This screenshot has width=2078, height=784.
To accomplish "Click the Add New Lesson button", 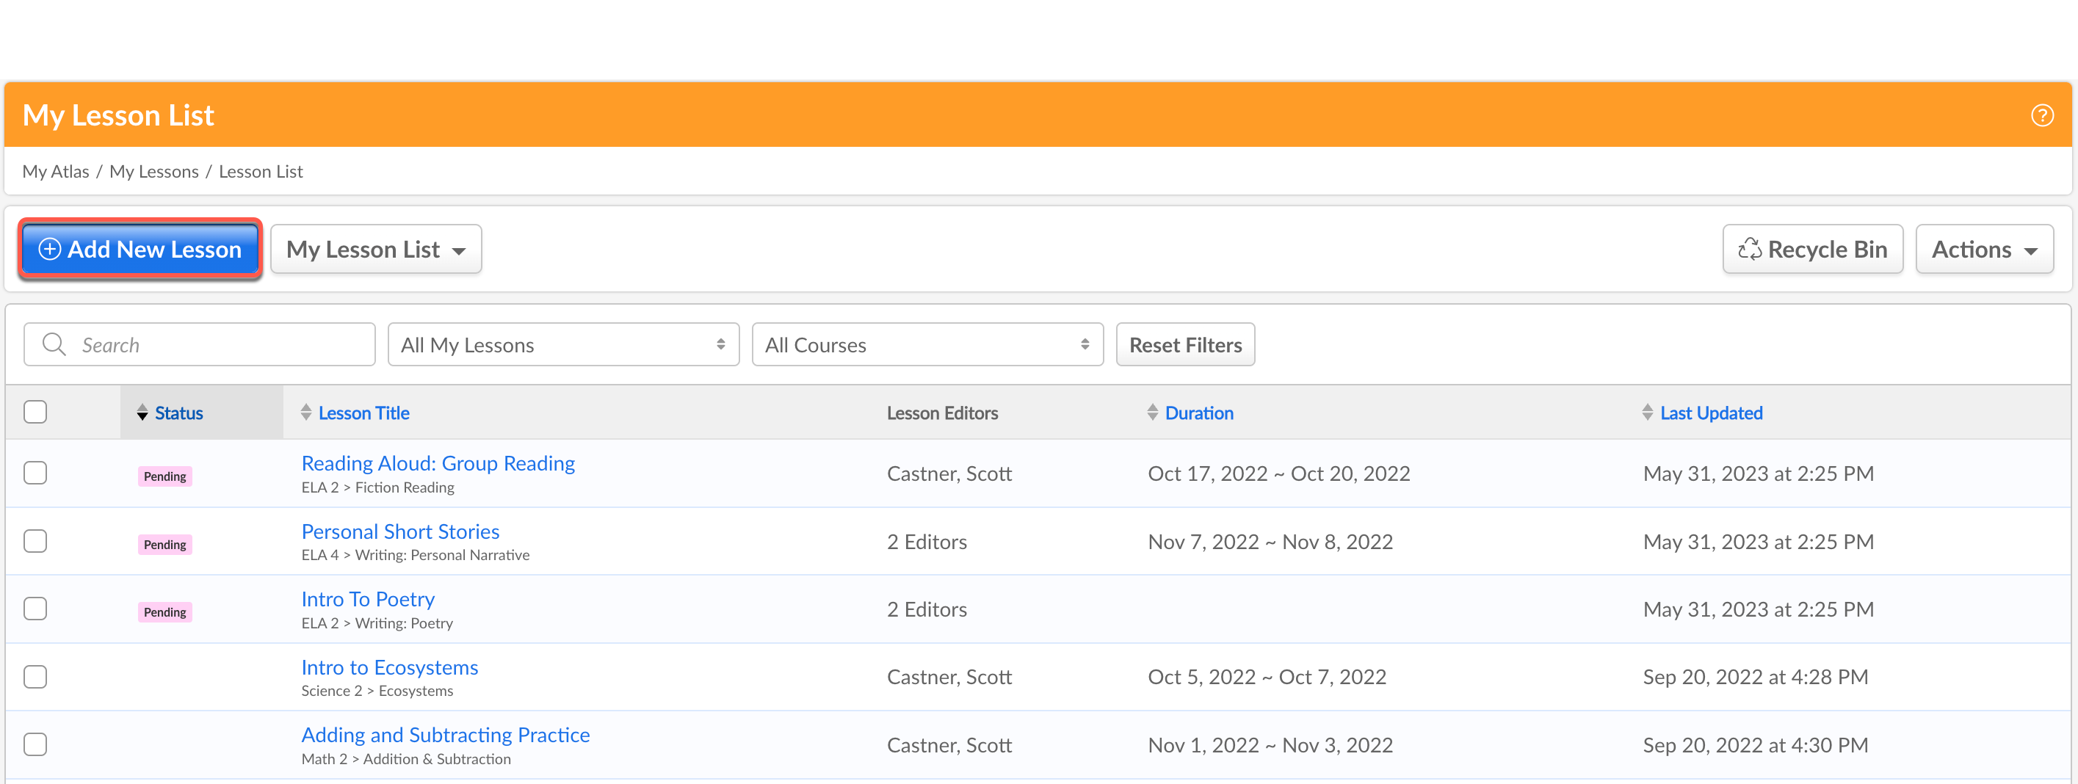I will pyautogui.click(x=140, y=250).
